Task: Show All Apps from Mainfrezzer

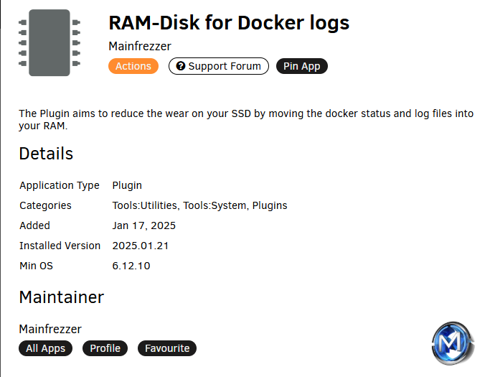Action: pos(46,348)
